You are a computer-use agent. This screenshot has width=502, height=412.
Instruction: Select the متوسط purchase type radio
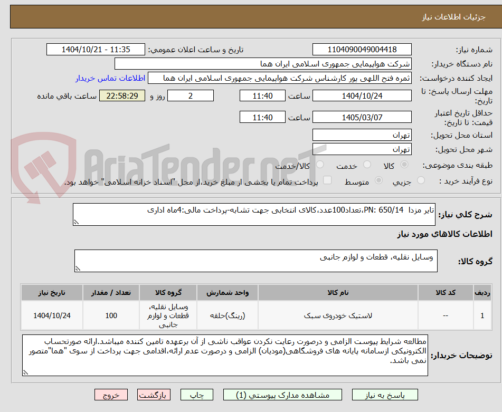point(378,180)
